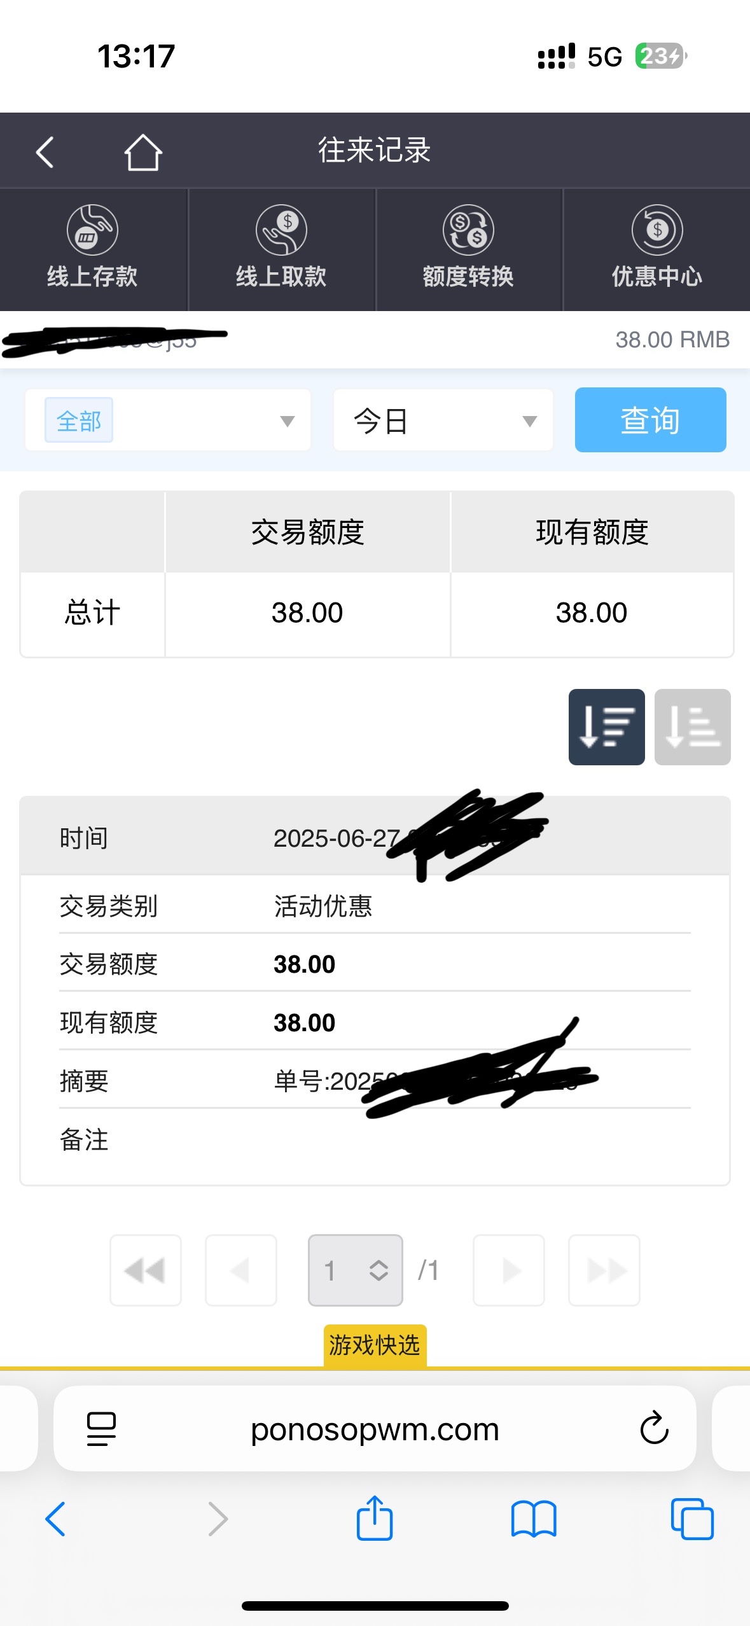Go to home via house icon
This screenshot has width=750, height=1626.
(142, 152)
